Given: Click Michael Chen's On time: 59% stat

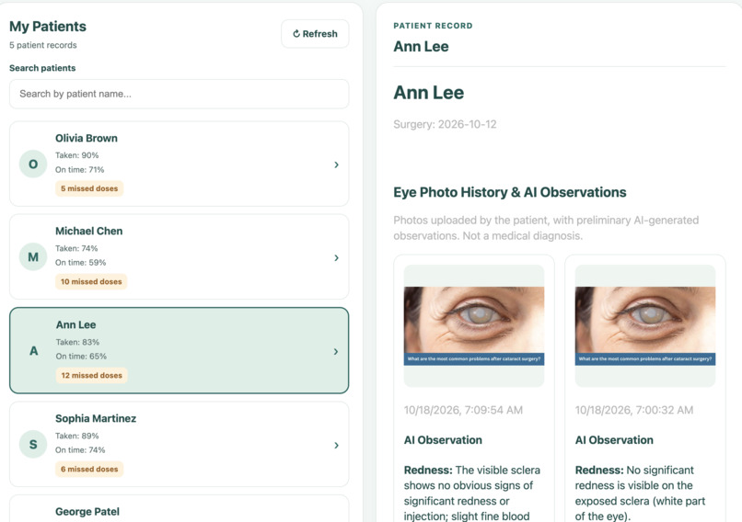Looking at the screenshot, I should point(80,263).
